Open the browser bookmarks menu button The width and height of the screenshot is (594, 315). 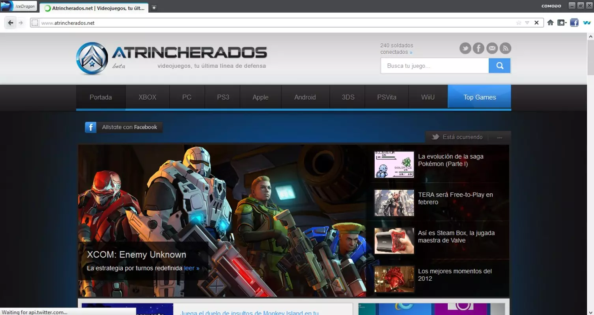tap(562, 23)
